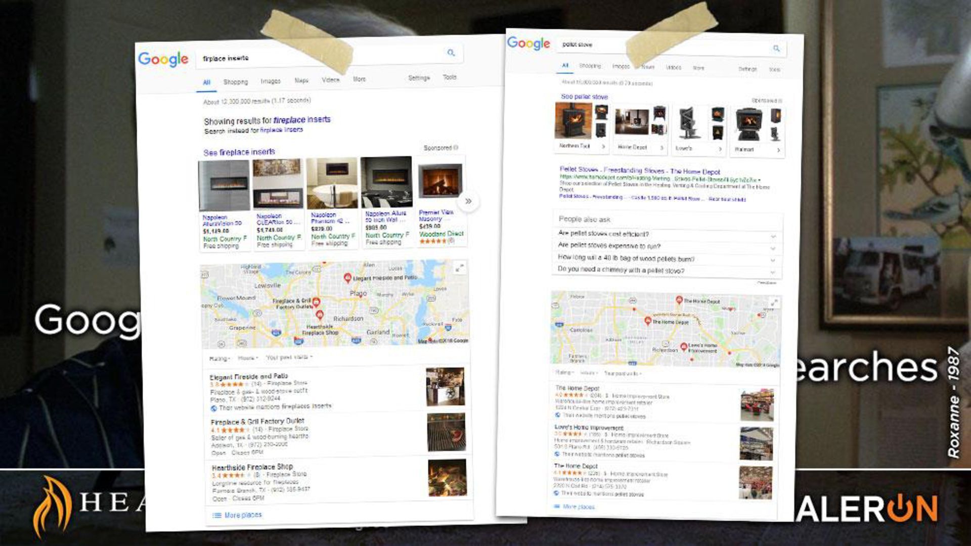This screenshot has height=546, width=971.
Task: Click the Northern Tool pellet stove product image
Action: click(x=573, y=120)
